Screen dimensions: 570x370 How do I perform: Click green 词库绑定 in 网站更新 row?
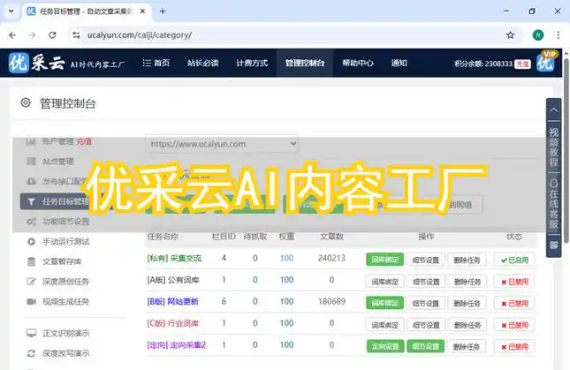(x=384, y=303)
